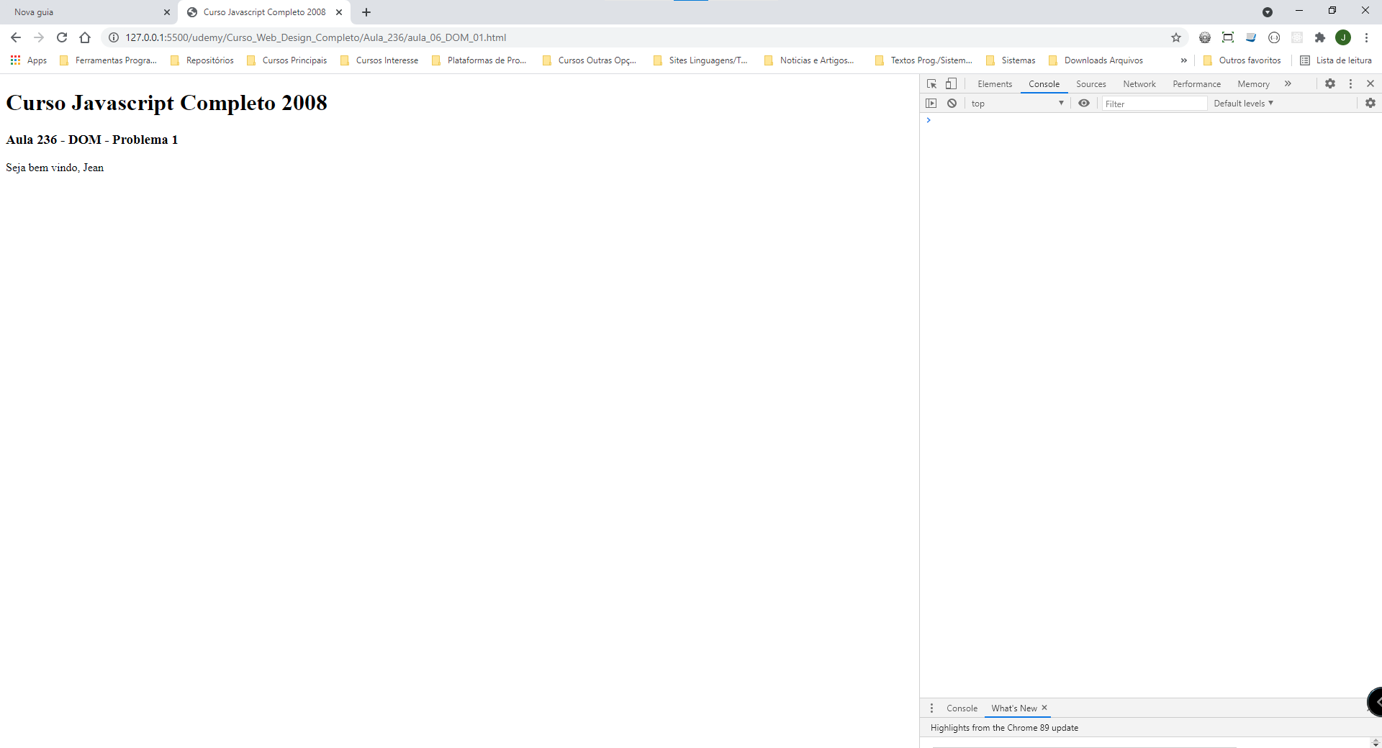The image size is (1382, 748).
Task: Select the drawer Console tab
Action: 962,708
